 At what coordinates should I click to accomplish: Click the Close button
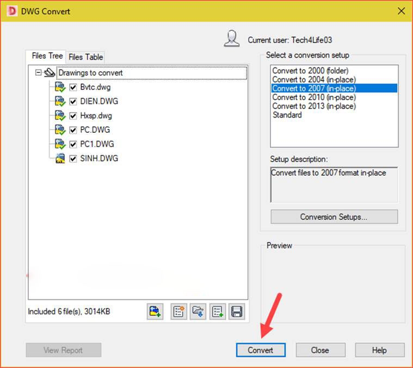coord(320,350)
